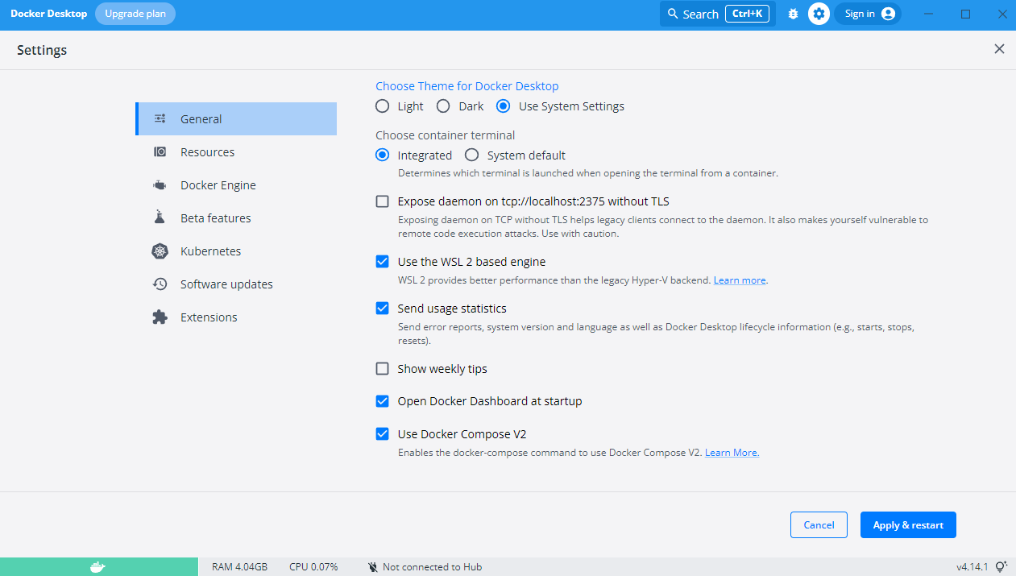1016x576 pixels.
Task: Click the Software updates clock icon
Action: (x=160, y=284)
